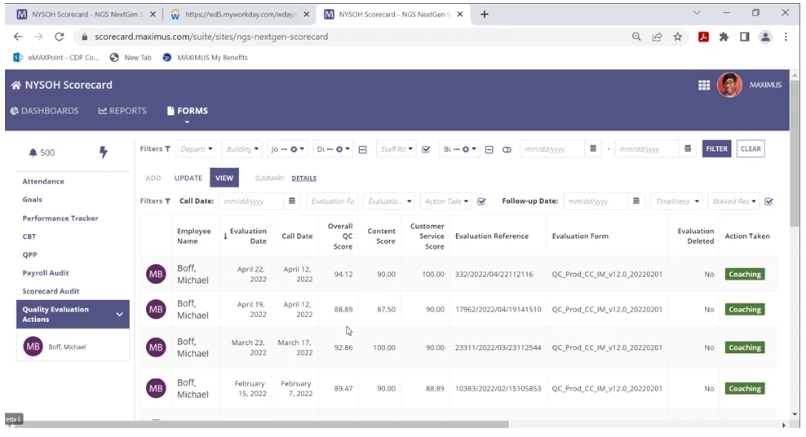Click the Evaluation Date sort arrow
Image resolution: width=806 pixels, height=437 pixels.
tap(225, 236)
